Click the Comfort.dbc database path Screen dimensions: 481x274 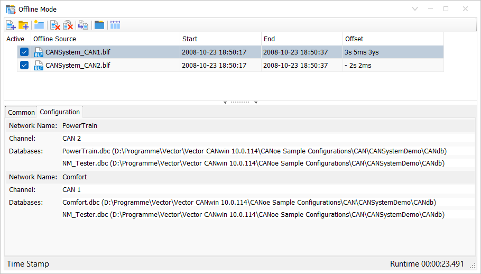coord(249,203)
